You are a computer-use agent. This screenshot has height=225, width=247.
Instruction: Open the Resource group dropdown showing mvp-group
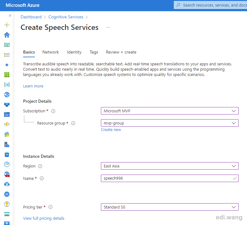pos(170,123)
